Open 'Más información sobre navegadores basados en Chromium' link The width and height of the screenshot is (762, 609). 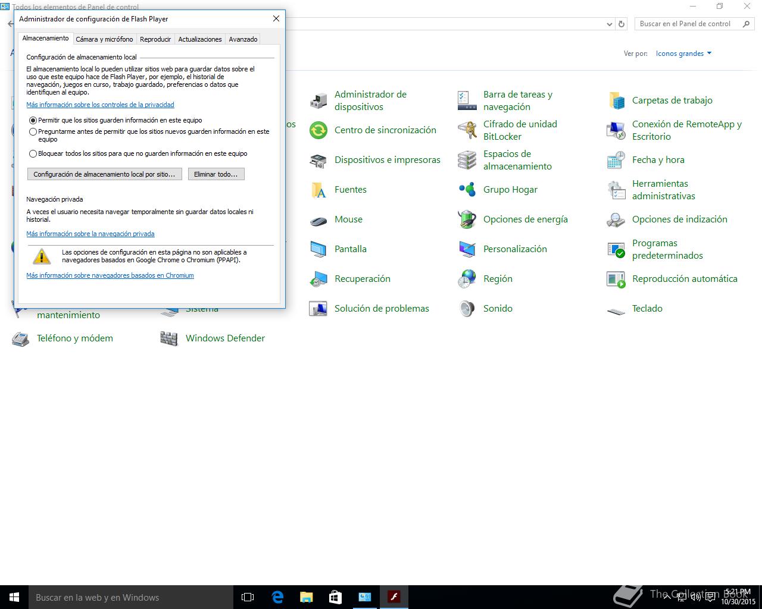110,275
